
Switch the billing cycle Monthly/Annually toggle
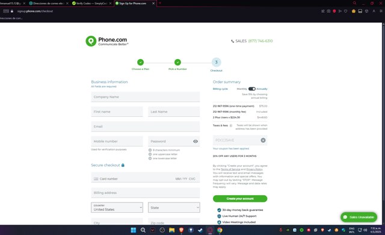point(251,89)
